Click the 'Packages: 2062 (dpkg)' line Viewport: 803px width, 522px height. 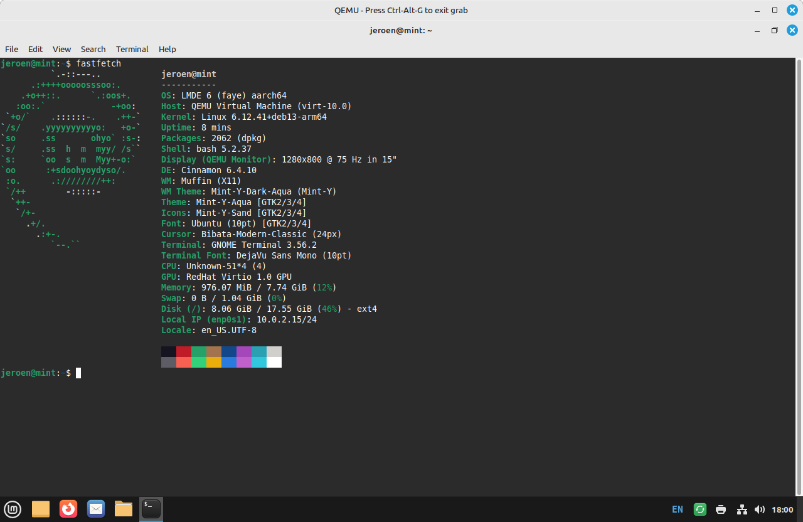pyautogui.click(x=214, y=138)
